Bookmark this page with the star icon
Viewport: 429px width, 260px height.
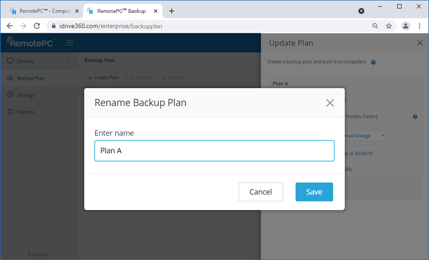(x=389, y=26)
